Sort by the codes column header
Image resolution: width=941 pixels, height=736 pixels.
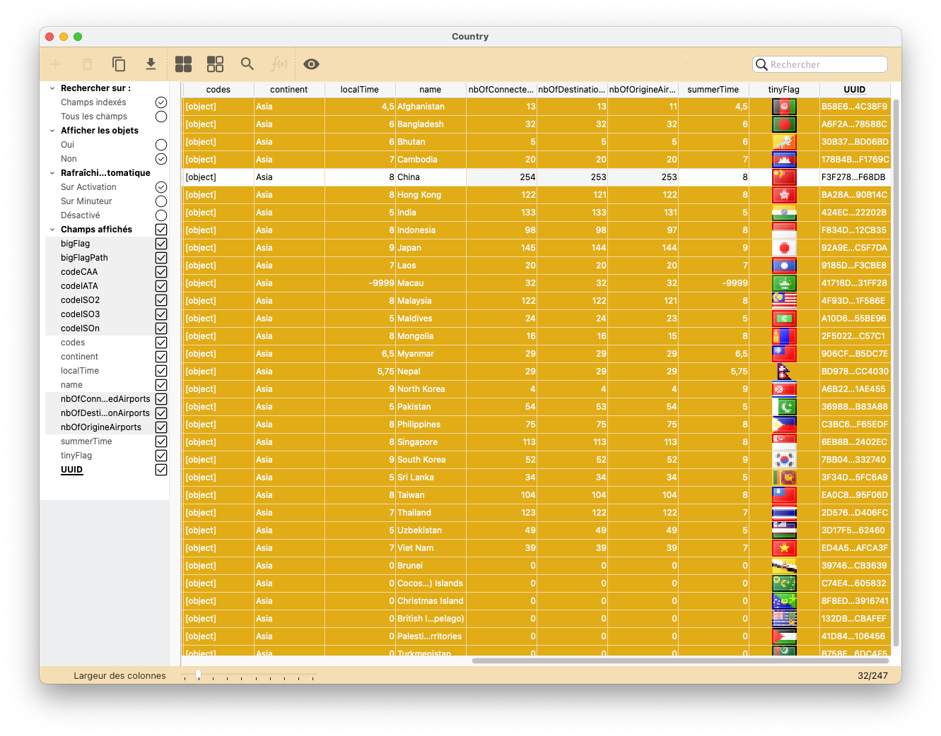click(218, 90)
